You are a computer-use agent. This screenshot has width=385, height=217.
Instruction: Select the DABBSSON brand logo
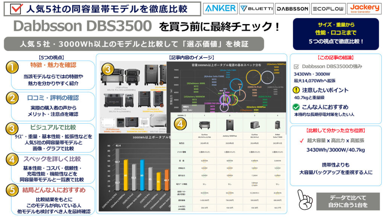tap(293, 9)
